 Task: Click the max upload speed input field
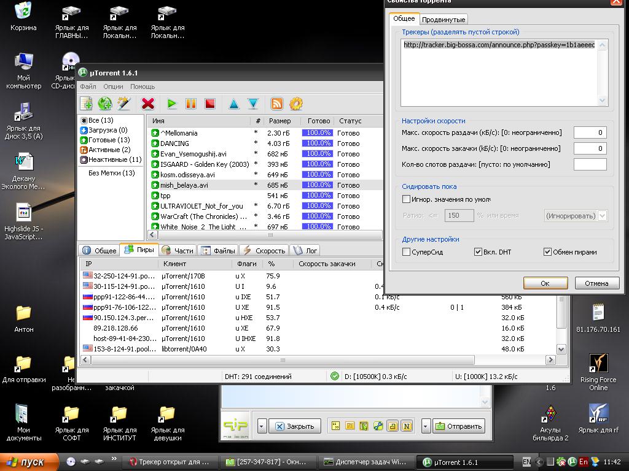point(590,132)
